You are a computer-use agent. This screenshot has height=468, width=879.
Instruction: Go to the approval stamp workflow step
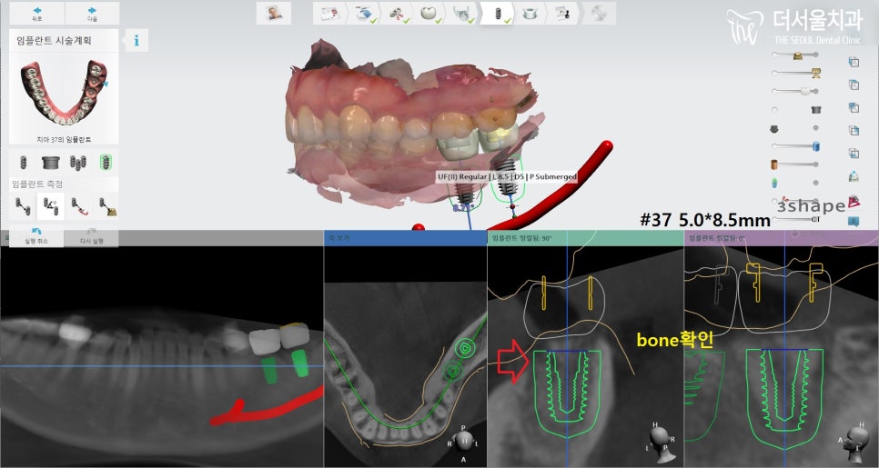[x=562, y=14]
